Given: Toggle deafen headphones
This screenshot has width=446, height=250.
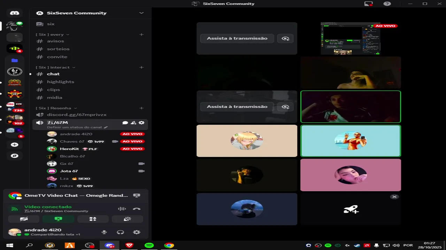Looking at the screenshot, I should [120, 232].
